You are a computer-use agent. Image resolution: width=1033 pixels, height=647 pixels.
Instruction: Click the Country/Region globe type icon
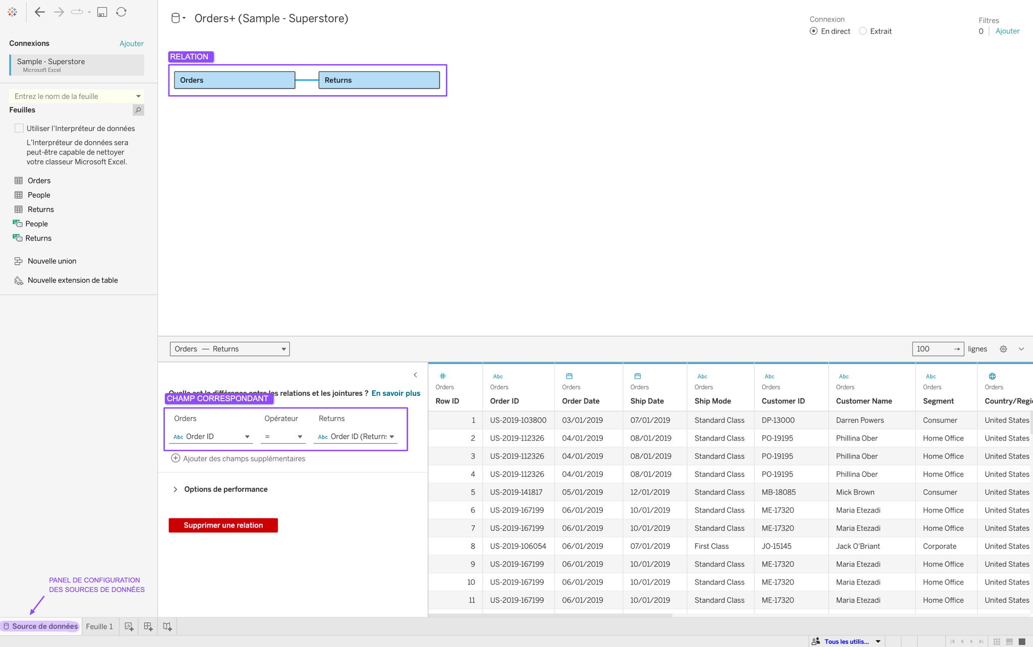[992, 376]
